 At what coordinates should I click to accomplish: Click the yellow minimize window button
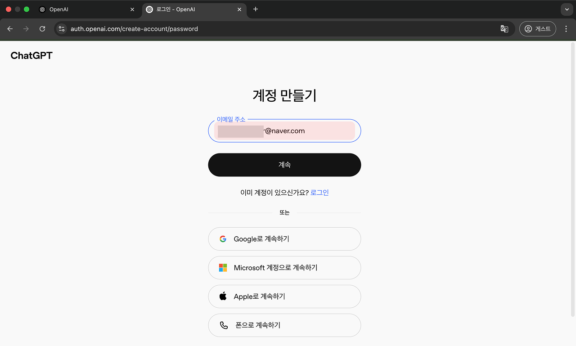click(18, 9)
